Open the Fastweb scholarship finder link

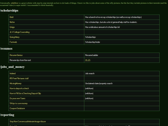pos(13,42)
